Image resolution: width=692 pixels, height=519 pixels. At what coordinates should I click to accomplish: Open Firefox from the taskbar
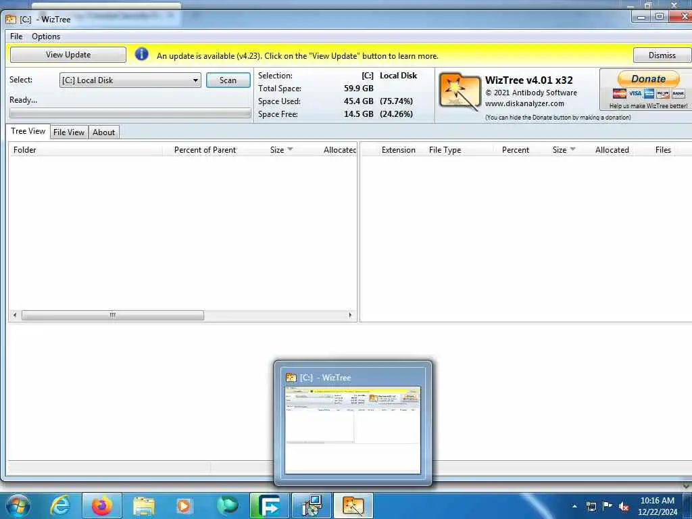click(101, 505)
